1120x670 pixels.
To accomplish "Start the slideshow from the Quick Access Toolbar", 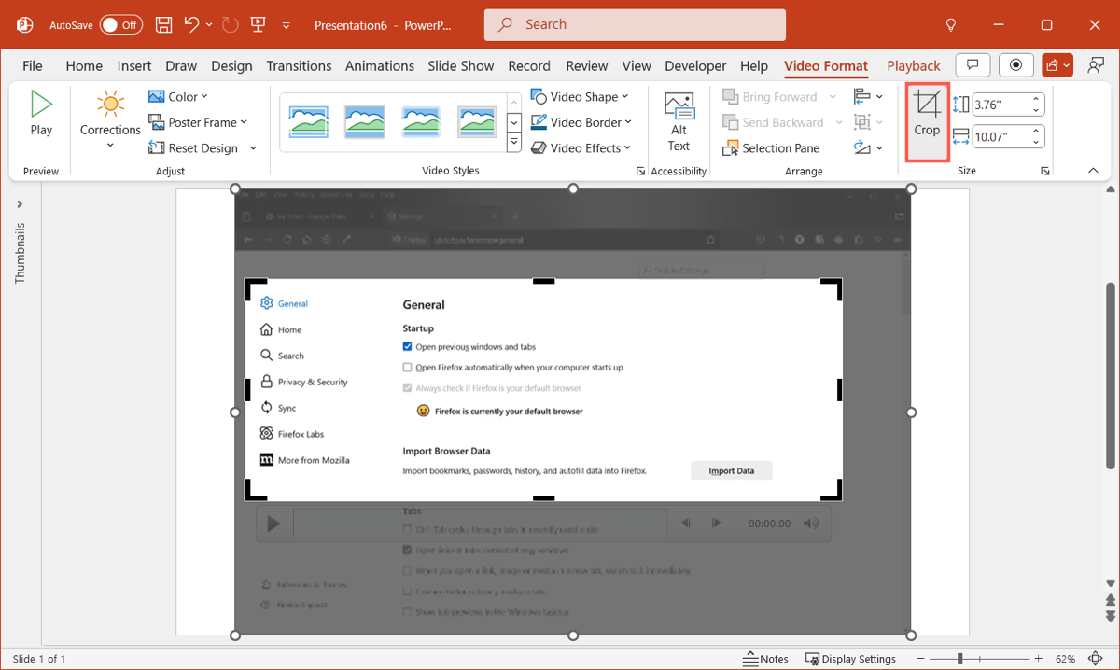I will [259, 25].
